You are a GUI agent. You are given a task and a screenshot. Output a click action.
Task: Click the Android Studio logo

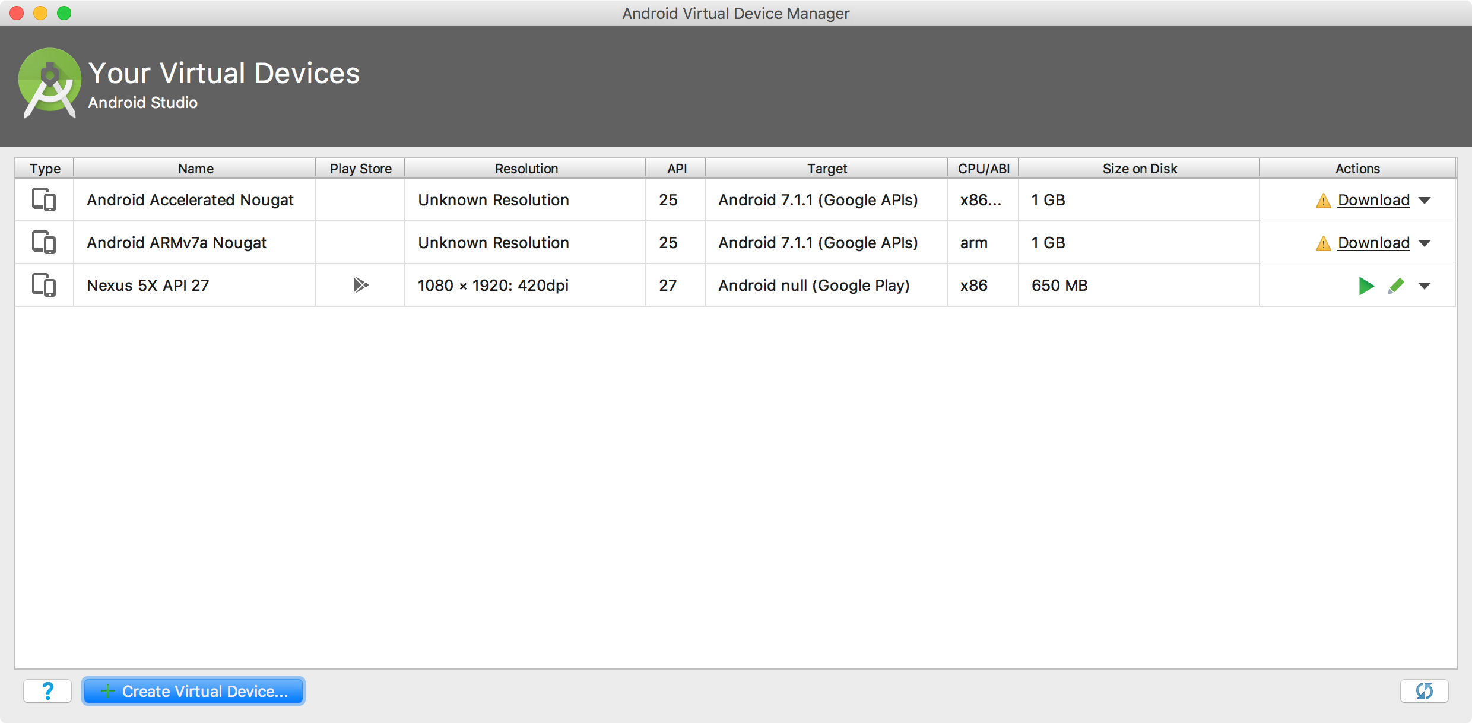point(50,83)
